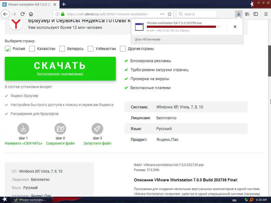Show the sidebars toolbar icon
The image size is (271, 203).
tap(256, 14)
